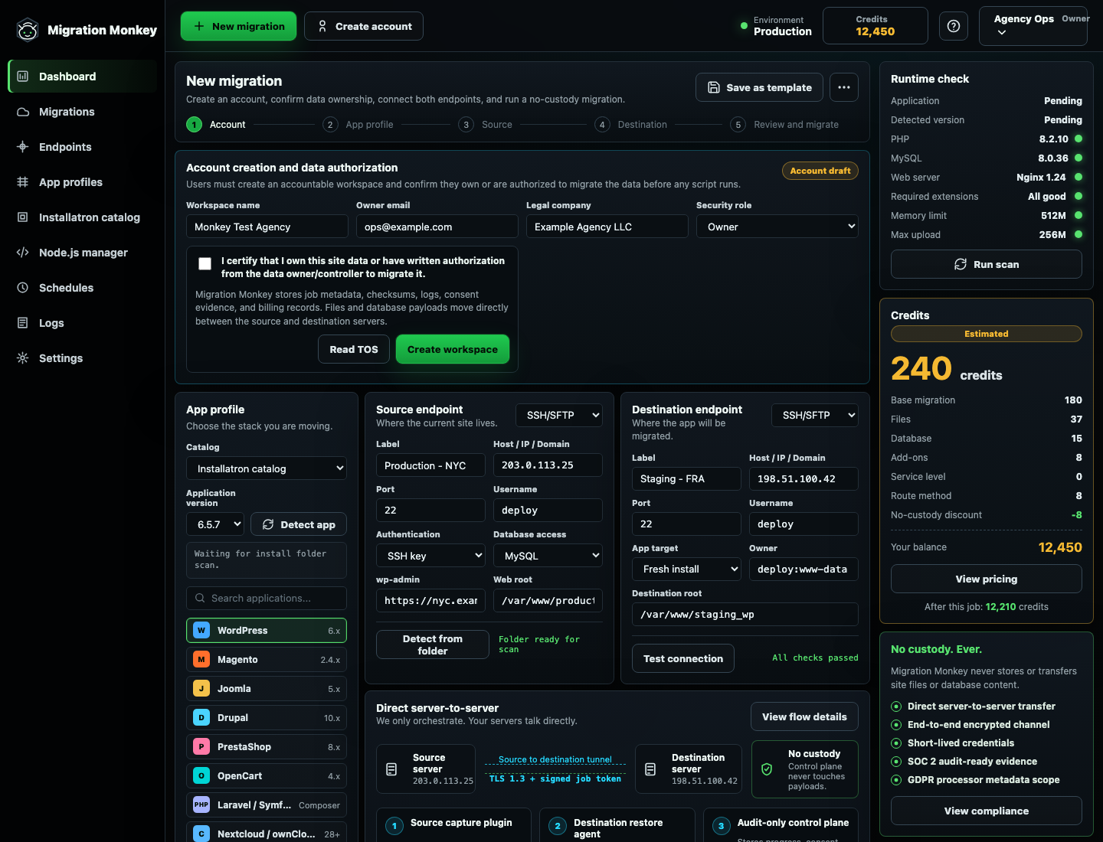Click the Schedules clock icon
The image size is (1103, 842).
pos(23,288)
